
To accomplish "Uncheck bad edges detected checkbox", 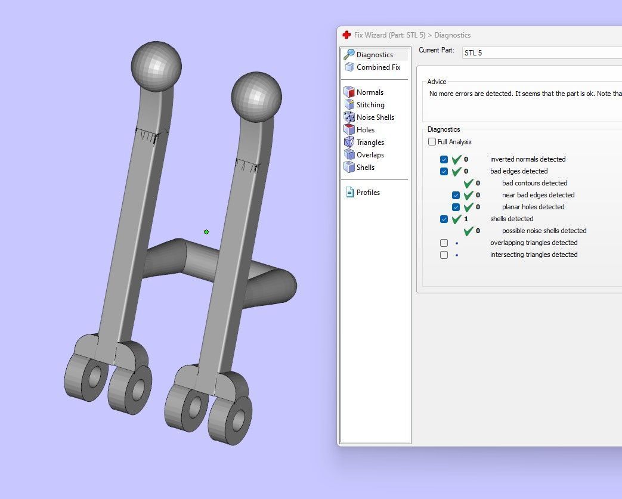I will pos(444,171).
